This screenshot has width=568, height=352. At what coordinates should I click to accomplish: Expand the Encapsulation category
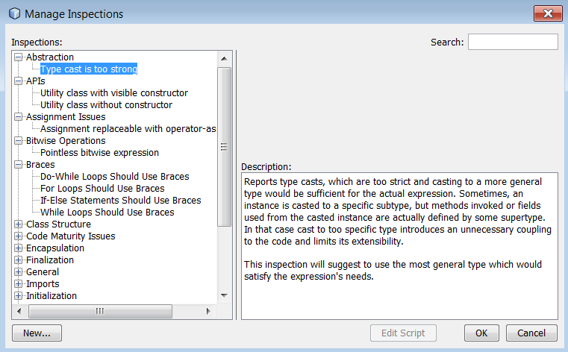click(x=19, y=248)
